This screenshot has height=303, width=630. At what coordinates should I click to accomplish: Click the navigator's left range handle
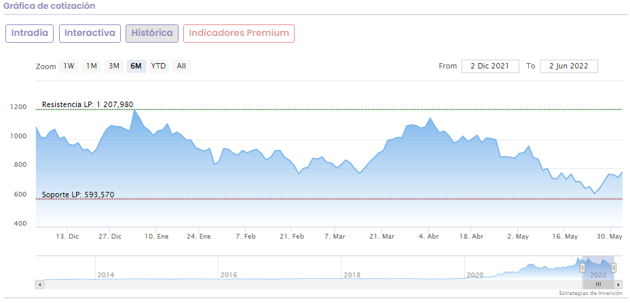click(582, 268)
